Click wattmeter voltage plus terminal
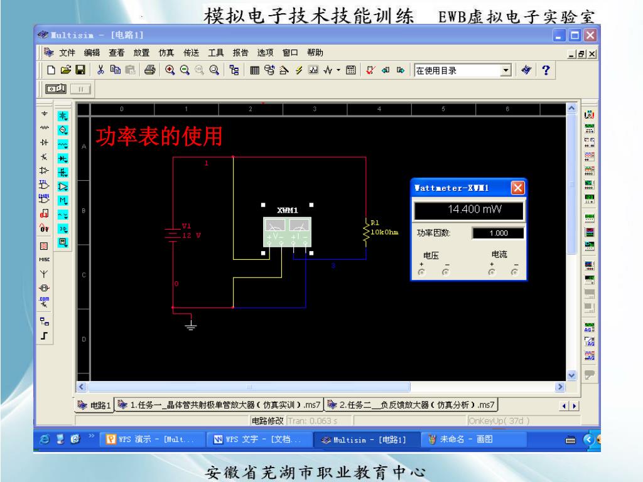 pyautogui.click(x=421, y=272)
